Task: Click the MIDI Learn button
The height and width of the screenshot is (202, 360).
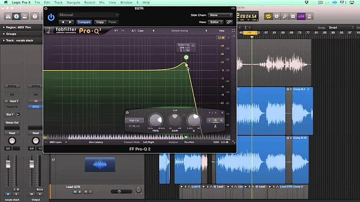Action: tap(55, 142)
